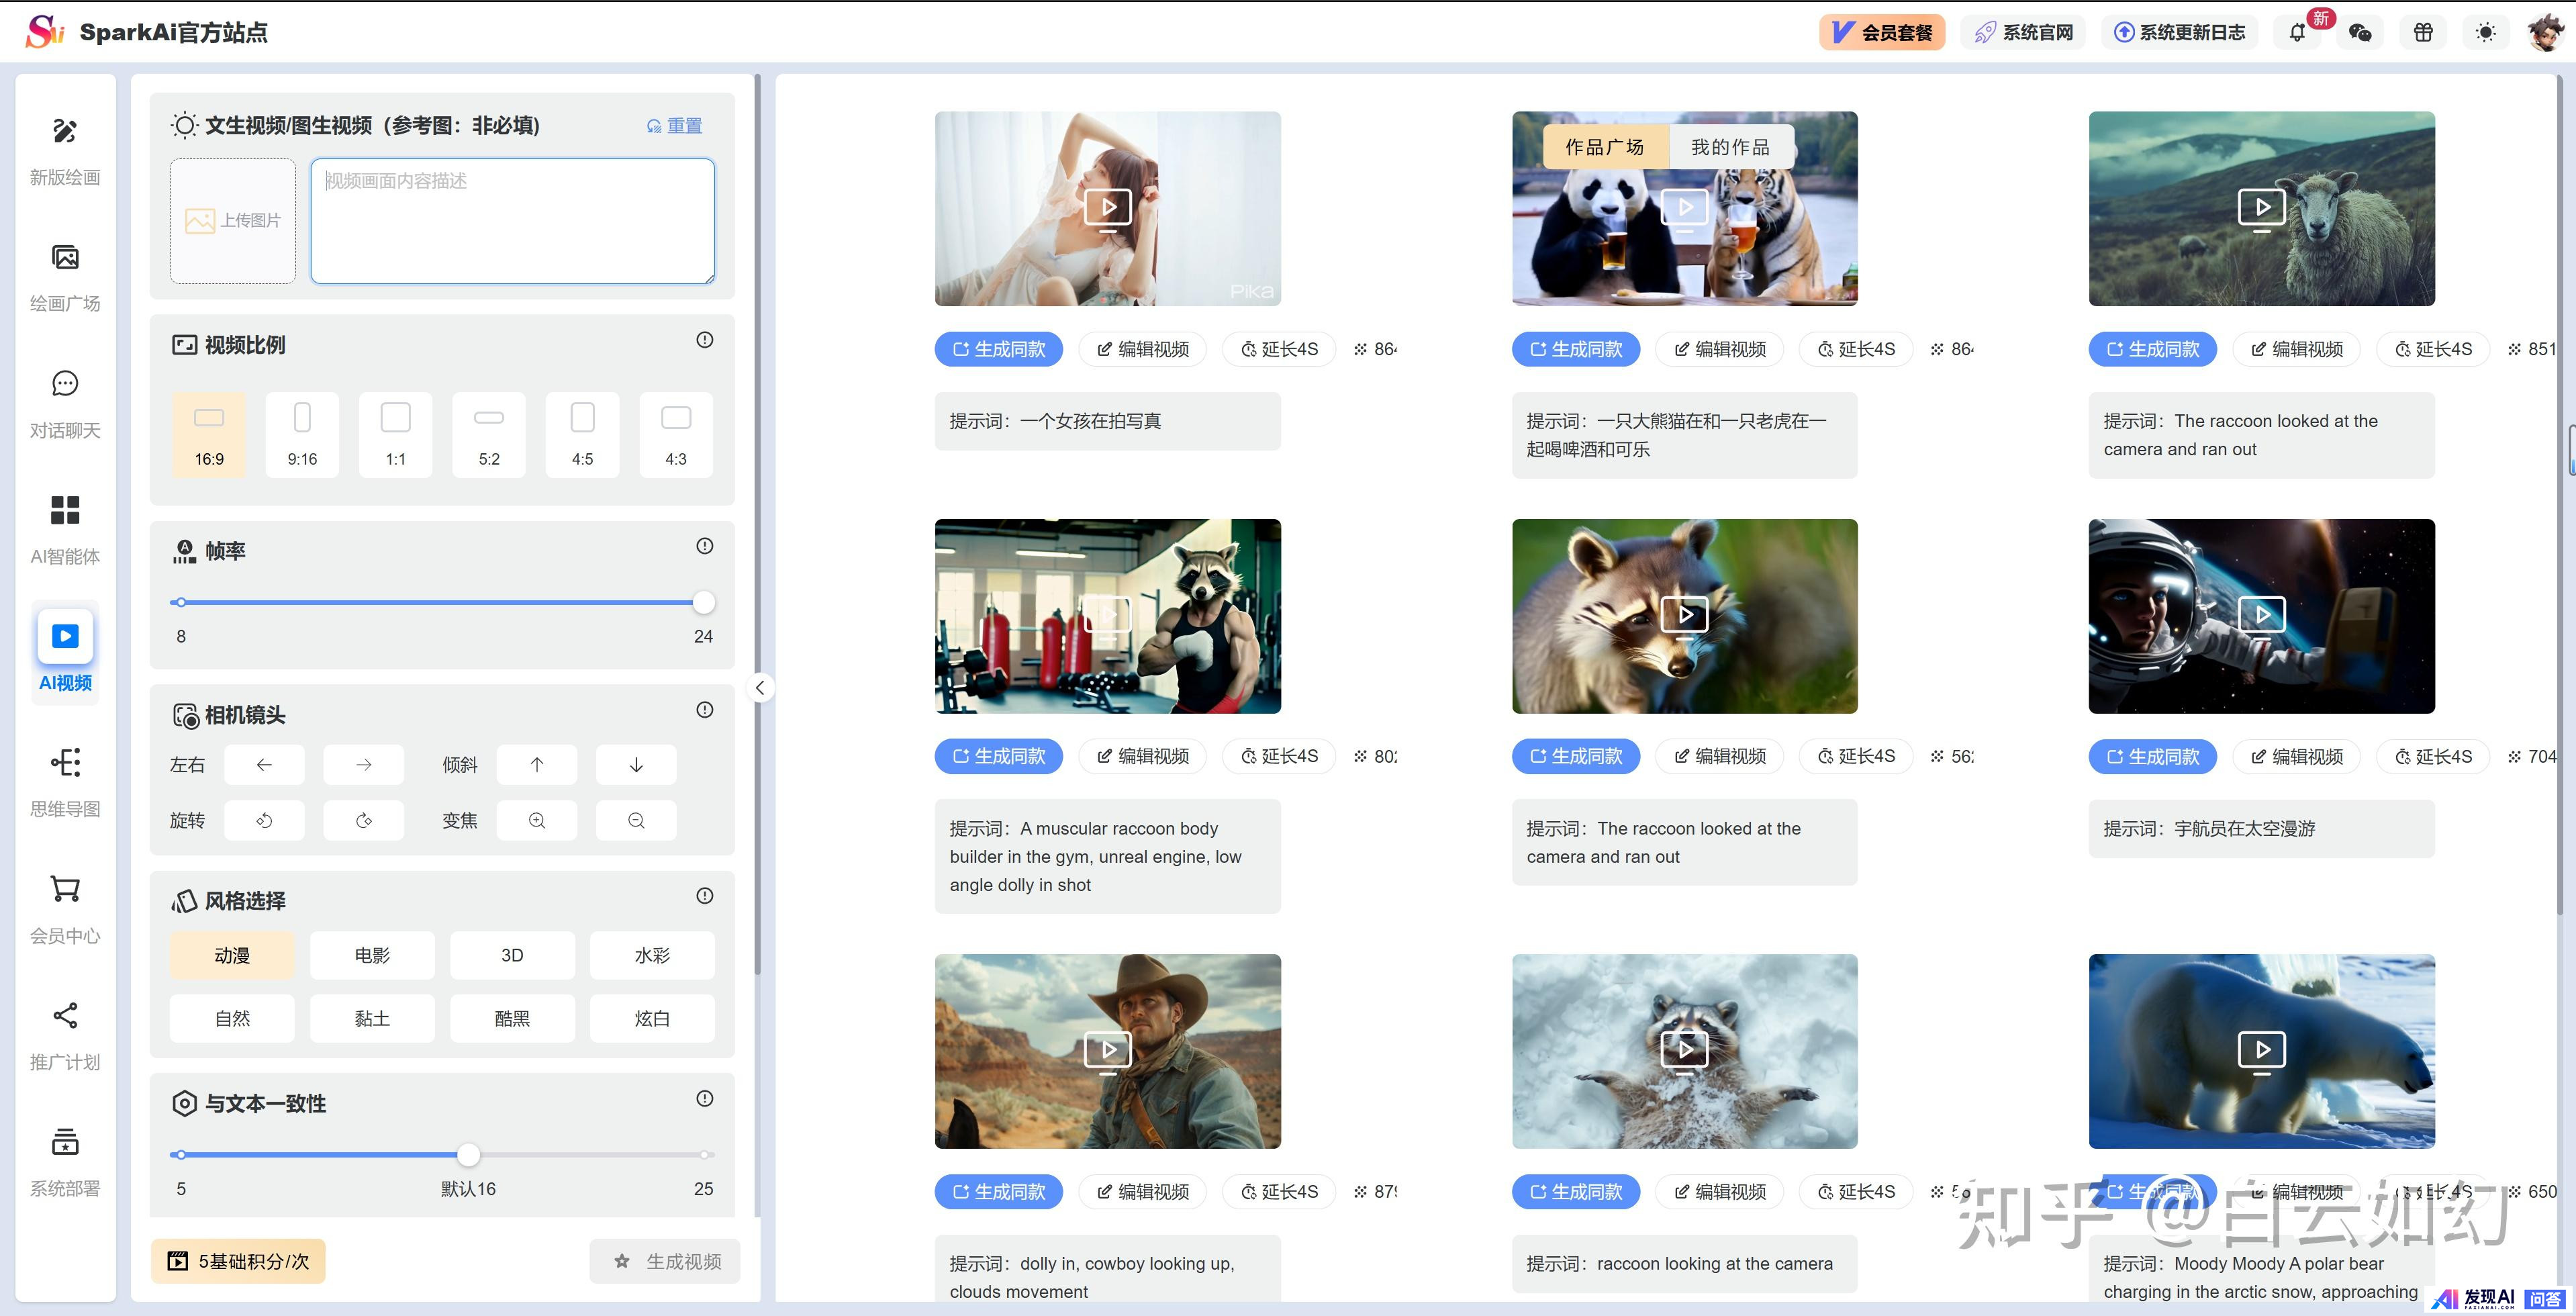2576x1316 pixels.
Task: Switch to the 作品广场 tab
Action: [1605, 147]
